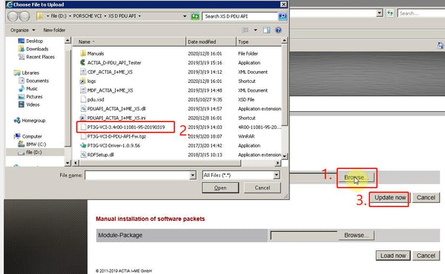Click the Load now button
Viewport: 445px width, 274px height.
(393, 255)
